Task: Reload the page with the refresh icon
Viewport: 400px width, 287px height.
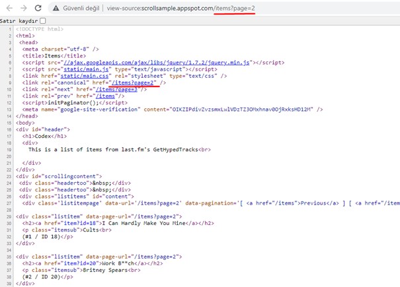Action: point(38,8)
